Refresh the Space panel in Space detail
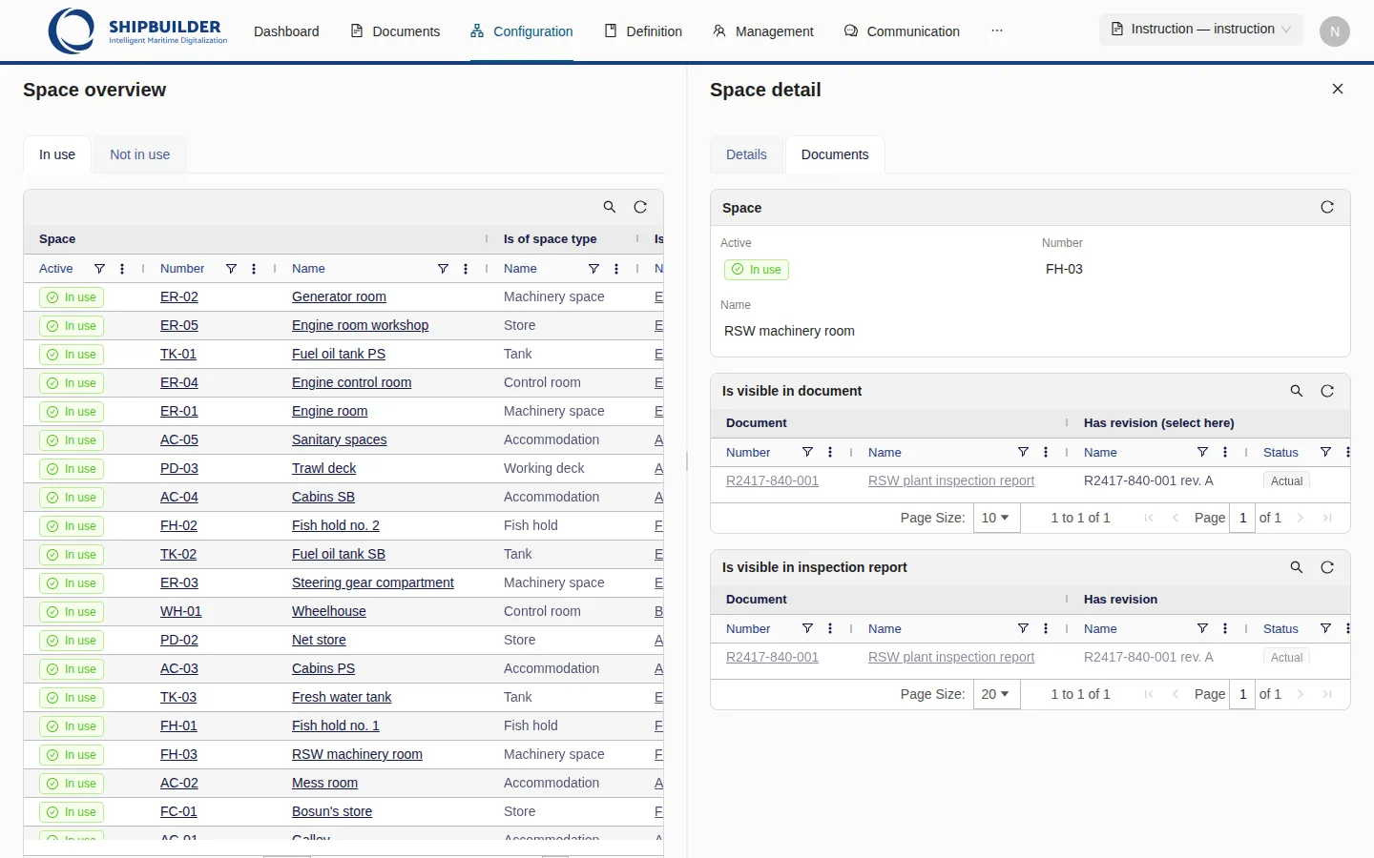The width and height of the screenshot is (1374, 858). pyautogui.click(x=1327, y=207)
